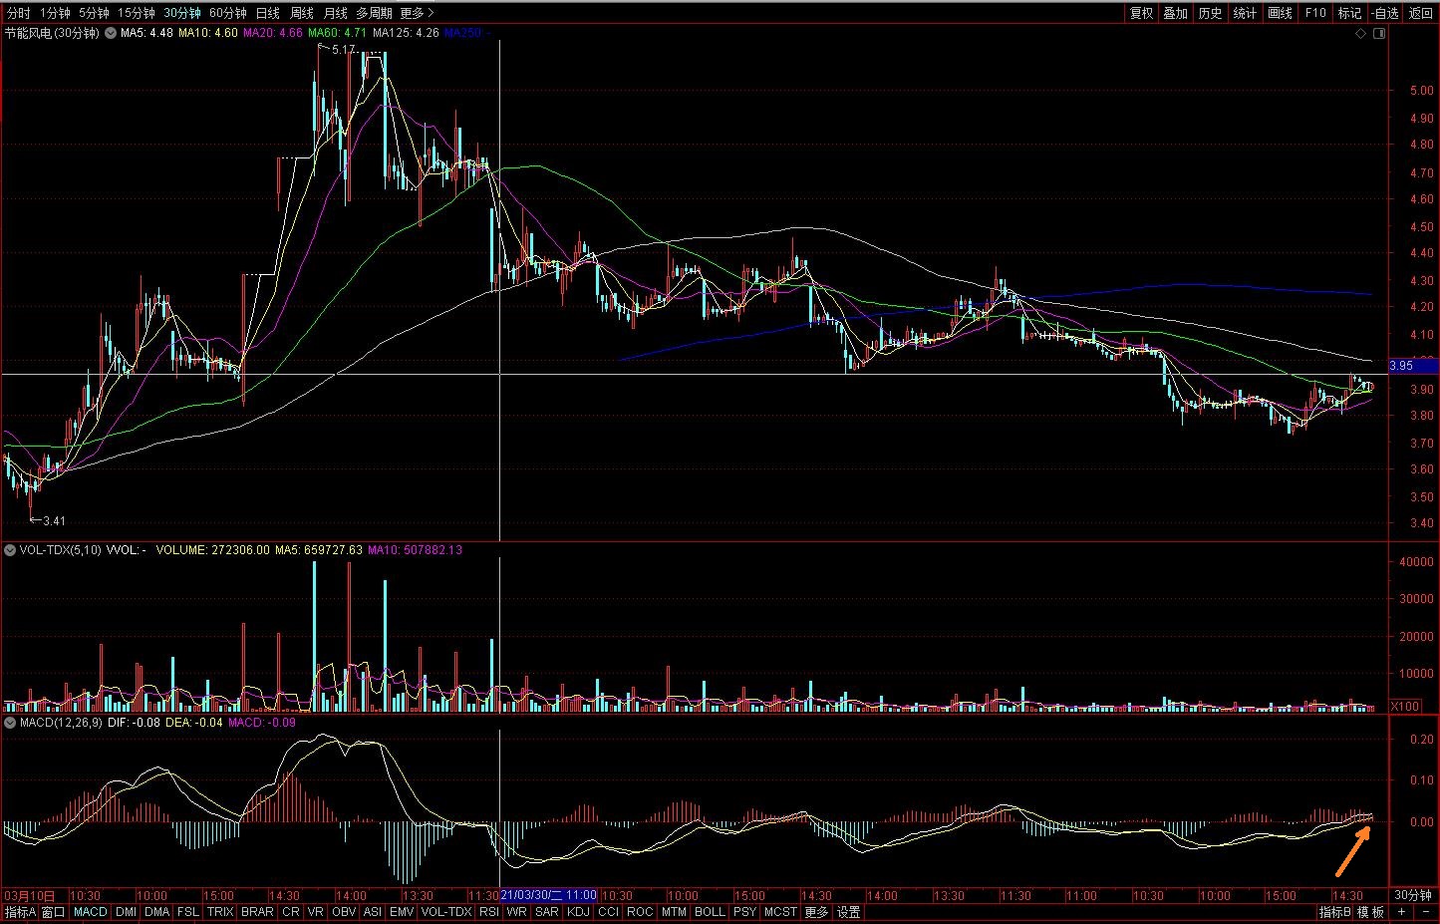Select the RSI indicator tab

pyautogui.click(x=489, y=912)
